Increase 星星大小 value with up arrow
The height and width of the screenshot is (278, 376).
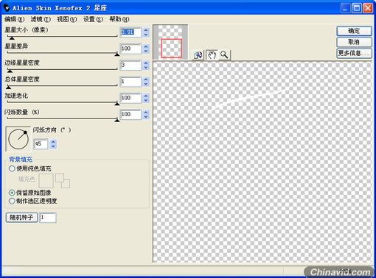[x=146, y=30]
